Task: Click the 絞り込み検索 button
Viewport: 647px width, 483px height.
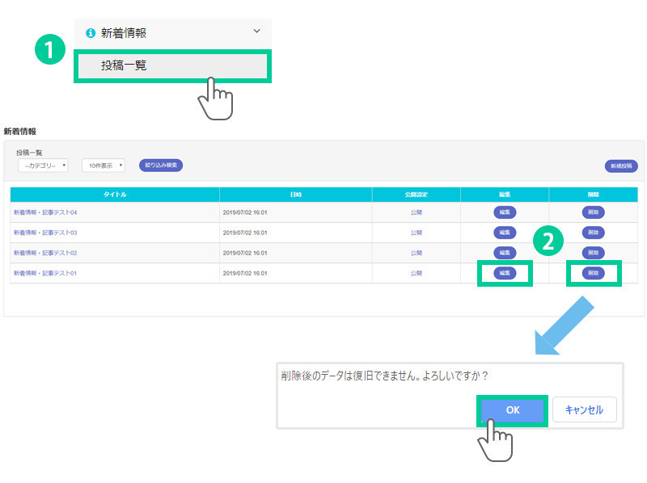Action: point(161,165)
